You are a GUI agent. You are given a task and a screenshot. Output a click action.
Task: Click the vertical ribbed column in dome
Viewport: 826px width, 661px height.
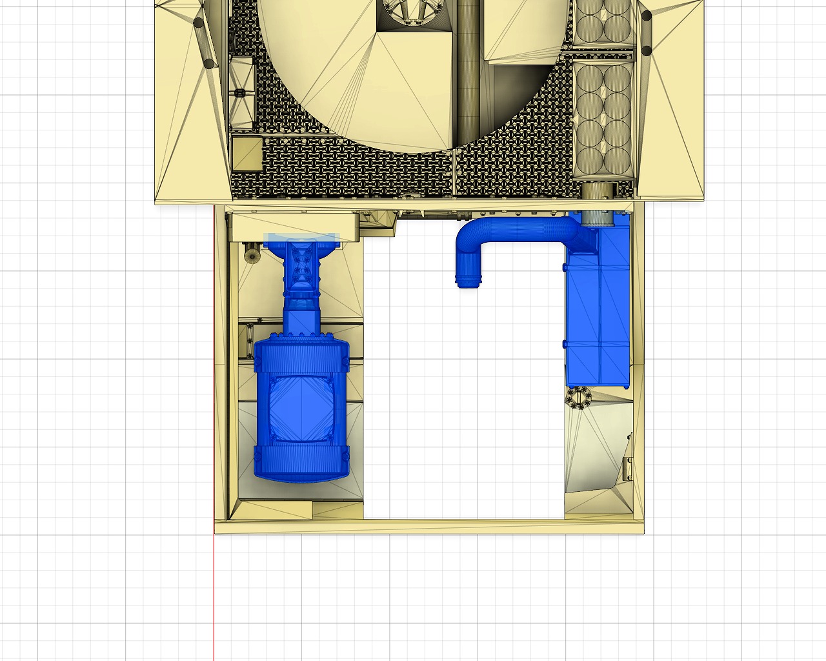[x=468, y=77]
